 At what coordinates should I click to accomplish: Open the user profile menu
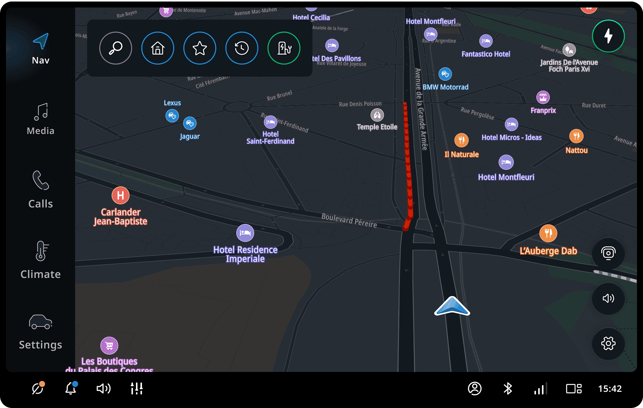(x=475, y=388)
